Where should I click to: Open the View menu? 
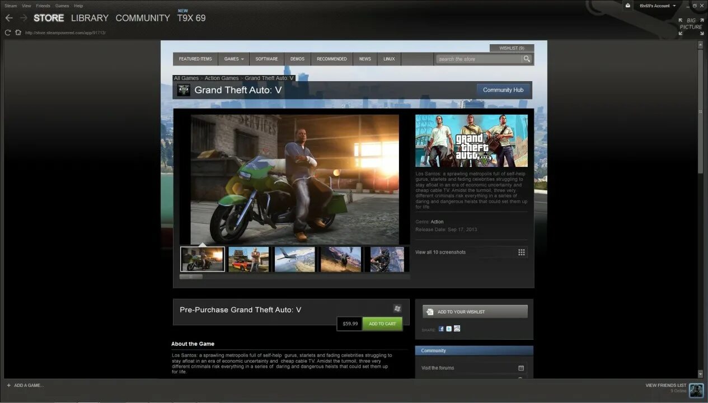click(26, 6)
